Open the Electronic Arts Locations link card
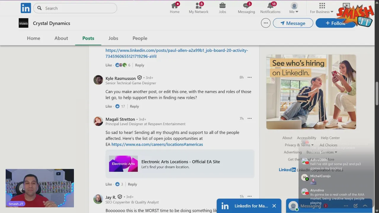Screen dimensions: 379x213 pos(180,164)
